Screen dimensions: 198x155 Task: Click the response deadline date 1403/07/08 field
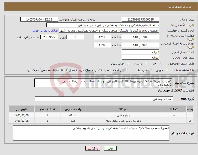click(141, 37)
